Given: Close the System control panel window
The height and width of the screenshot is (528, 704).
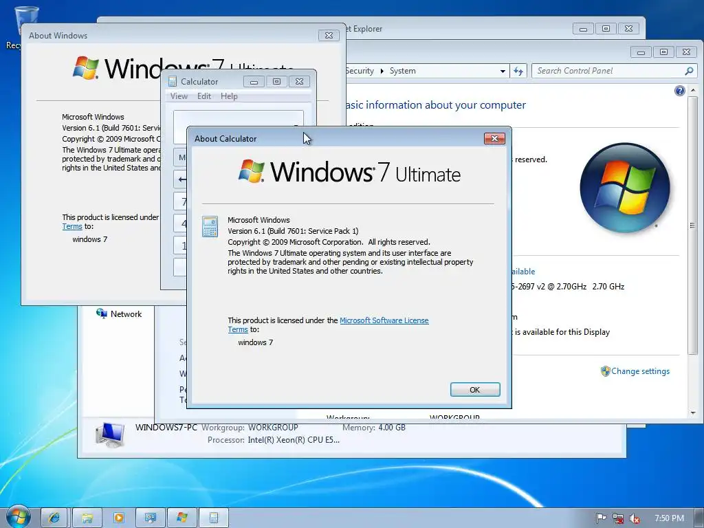Looking at the screenshot, I should pyautogui.click(x=687, y=52).
